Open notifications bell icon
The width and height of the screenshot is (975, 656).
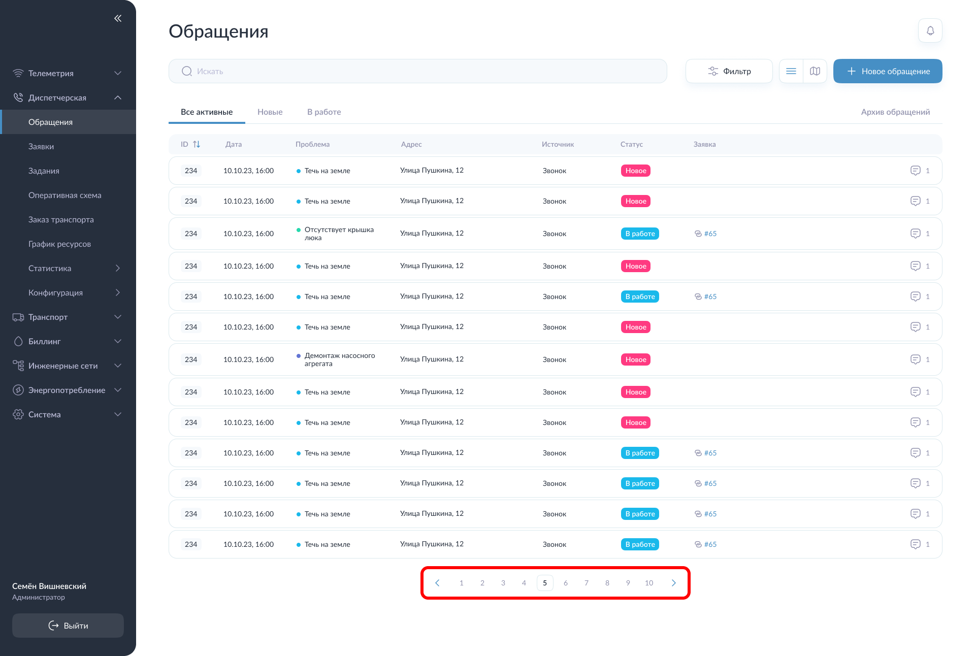(930, 30)
